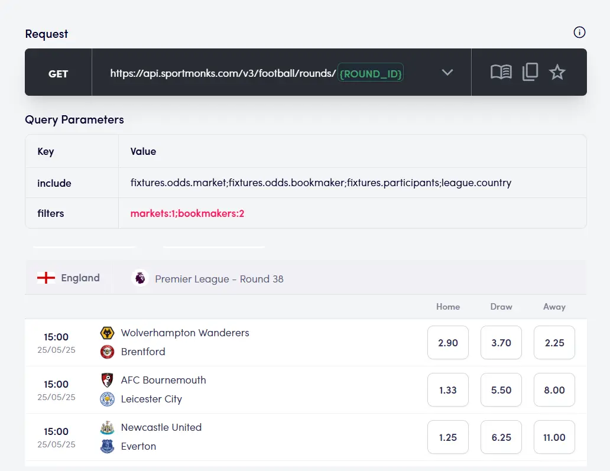610x471 pixels.
Task: Click the Brentford club crest
Action: pyautogui.click(x=108, y=352)
